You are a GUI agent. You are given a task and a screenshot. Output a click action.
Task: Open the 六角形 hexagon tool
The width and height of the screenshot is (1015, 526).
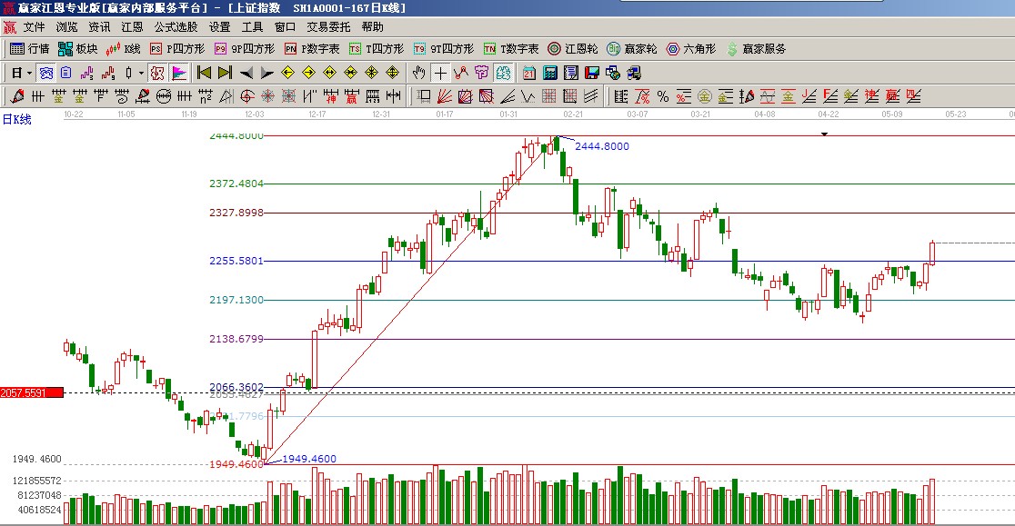coord(691,49)
